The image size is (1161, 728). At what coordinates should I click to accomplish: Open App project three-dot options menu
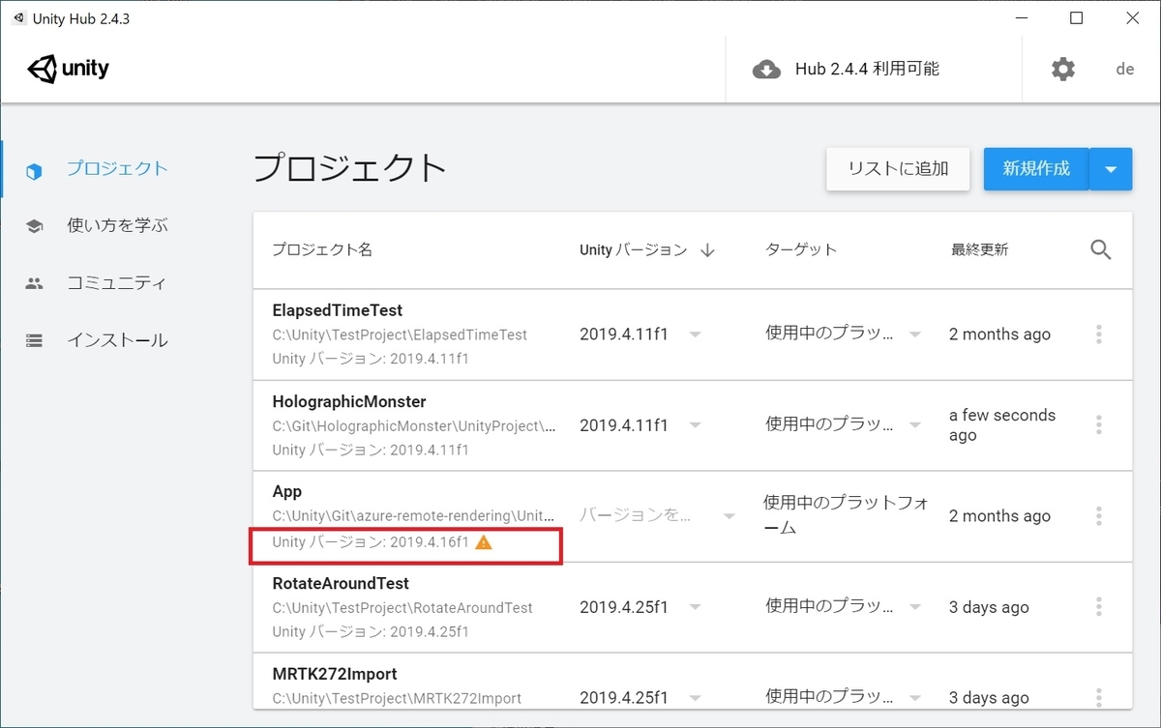[1099, 516]
